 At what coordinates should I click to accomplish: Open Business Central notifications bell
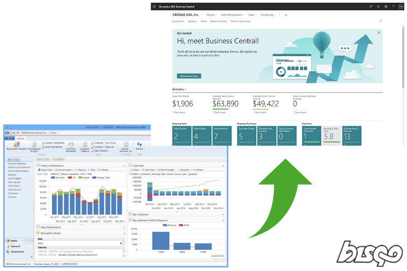tap(379, 6)
